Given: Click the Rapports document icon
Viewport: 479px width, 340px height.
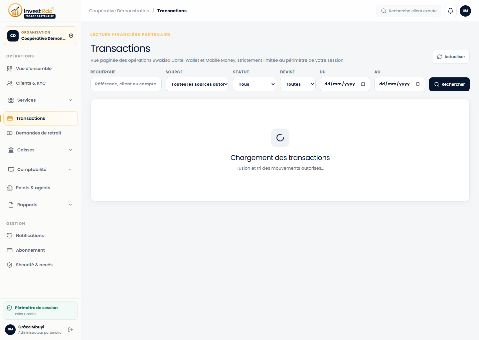Looking at the screenshot, I should [11, 205].
